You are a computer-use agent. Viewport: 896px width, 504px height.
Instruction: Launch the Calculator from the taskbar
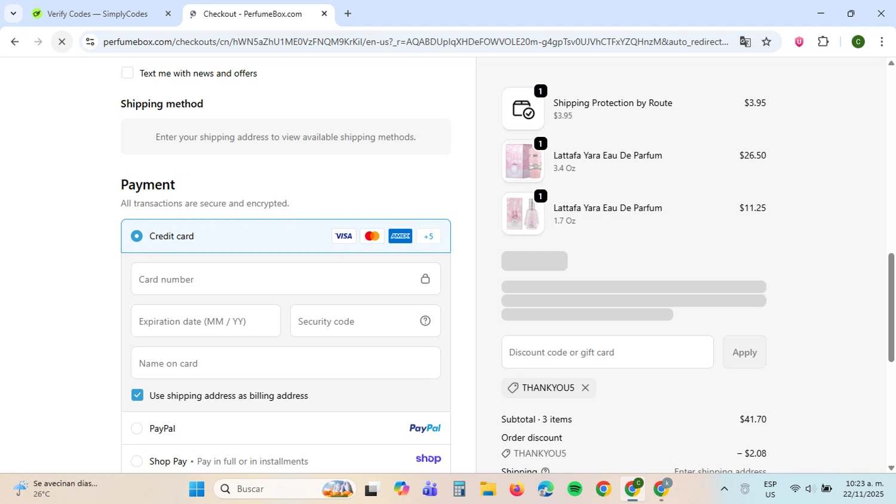tap(459, 489)
